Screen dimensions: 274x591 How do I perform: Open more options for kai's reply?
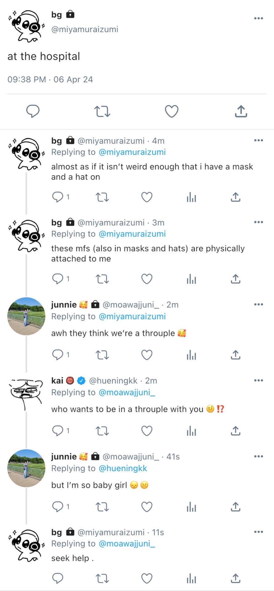click(258, 380)
